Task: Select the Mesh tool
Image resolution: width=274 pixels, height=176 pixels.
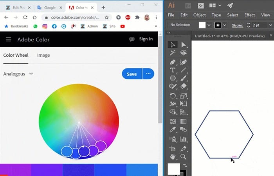Action: pyautogui.click(x=173, y=121)
